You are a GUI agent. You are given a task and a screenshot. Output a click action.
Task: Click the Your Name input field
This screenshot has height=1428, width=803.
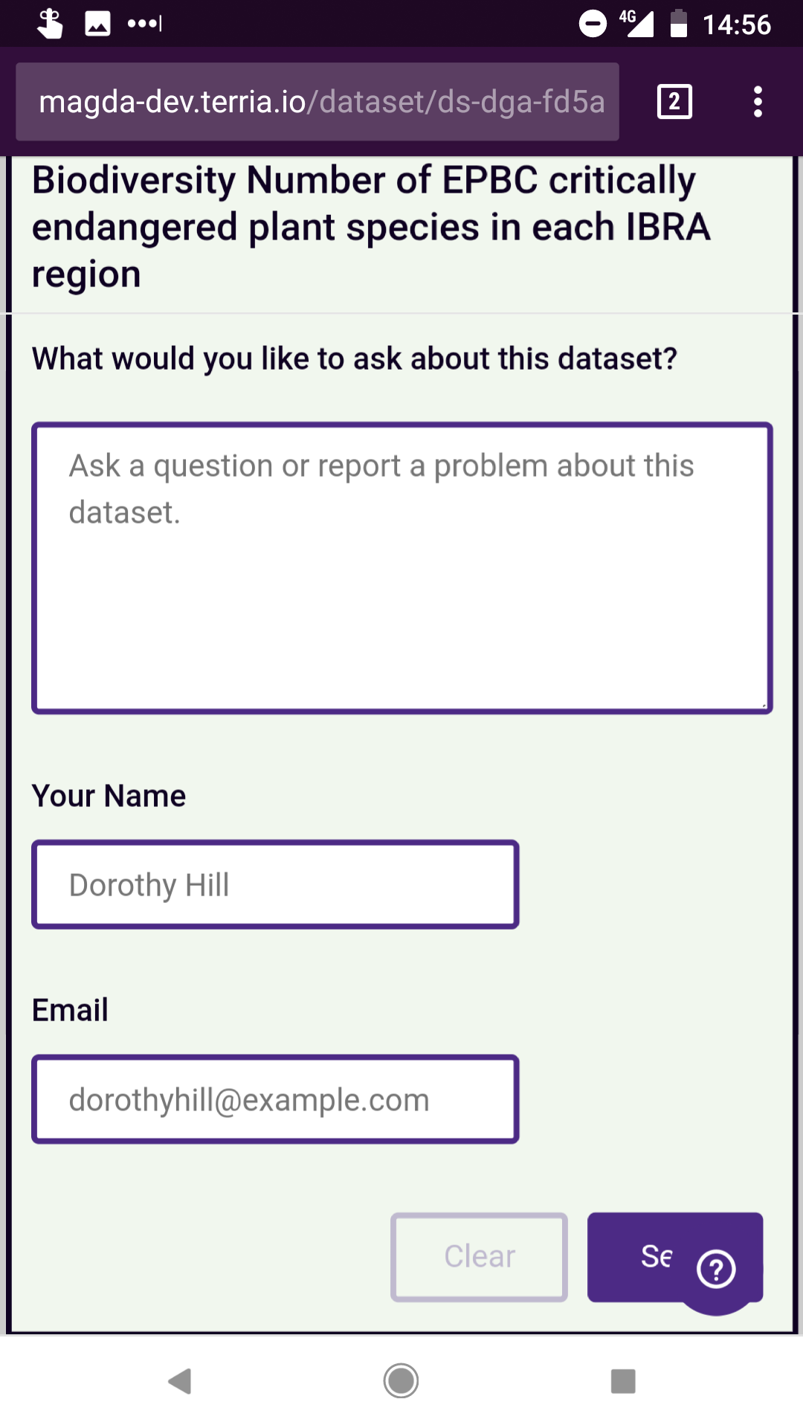click(275, 885)
